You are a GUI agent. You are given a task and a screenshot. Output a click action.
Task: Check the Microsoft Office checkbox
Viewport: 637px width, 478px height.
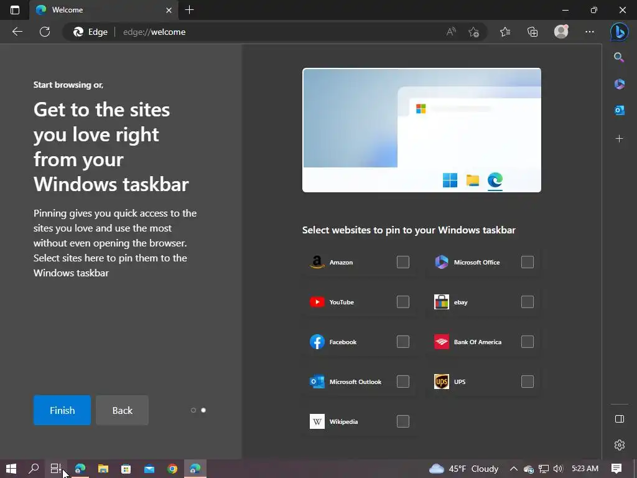point(528,262)
